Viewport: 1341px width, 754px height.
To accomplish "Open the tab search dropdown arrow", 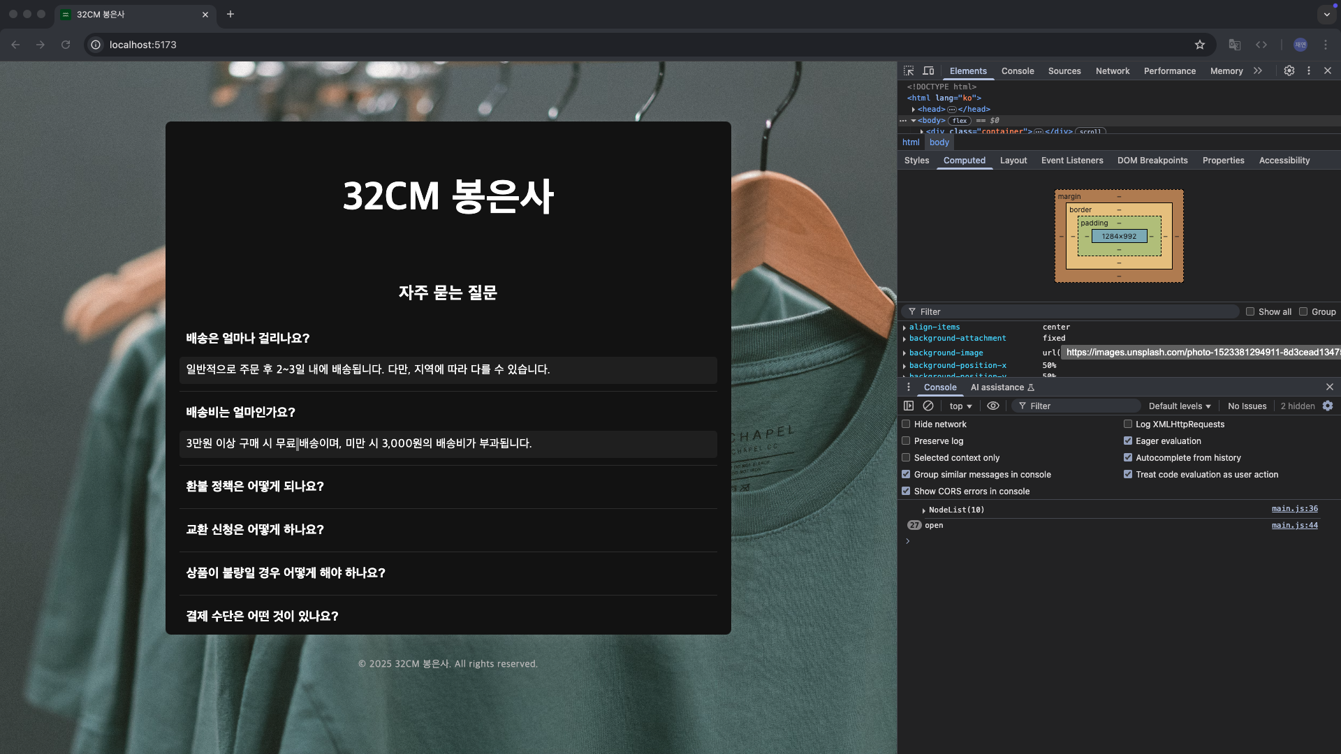I will click(1327, 15).
